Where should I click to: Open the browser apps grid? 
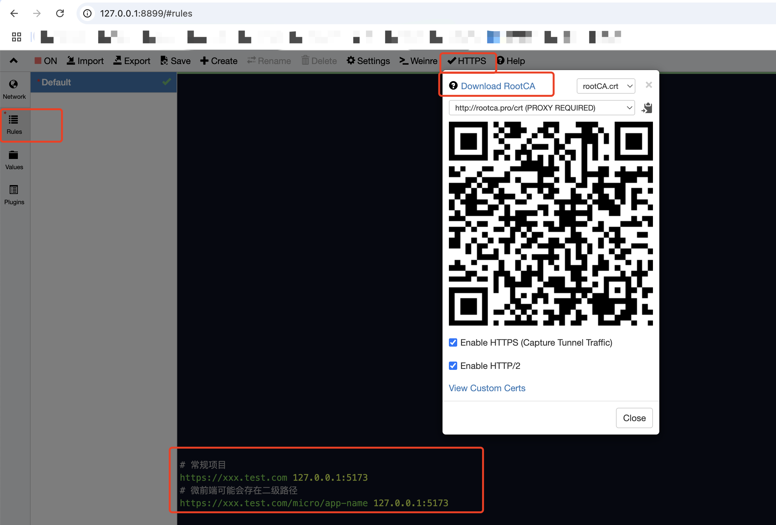[16, 37]
